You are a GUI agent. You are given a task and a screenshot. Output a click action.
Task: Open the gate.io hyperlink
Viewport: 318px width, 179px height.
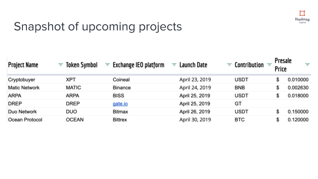[120, 104]
